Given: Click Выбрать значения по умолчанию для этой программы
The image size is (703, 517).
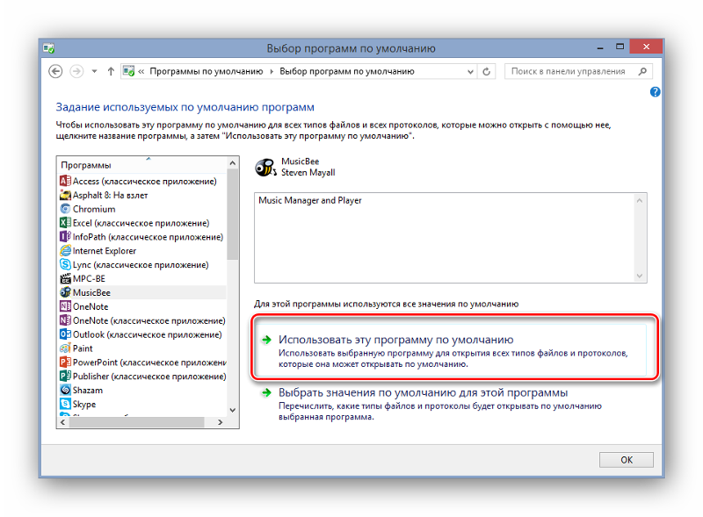Looking at the screenshot, I should pos(424,392).
